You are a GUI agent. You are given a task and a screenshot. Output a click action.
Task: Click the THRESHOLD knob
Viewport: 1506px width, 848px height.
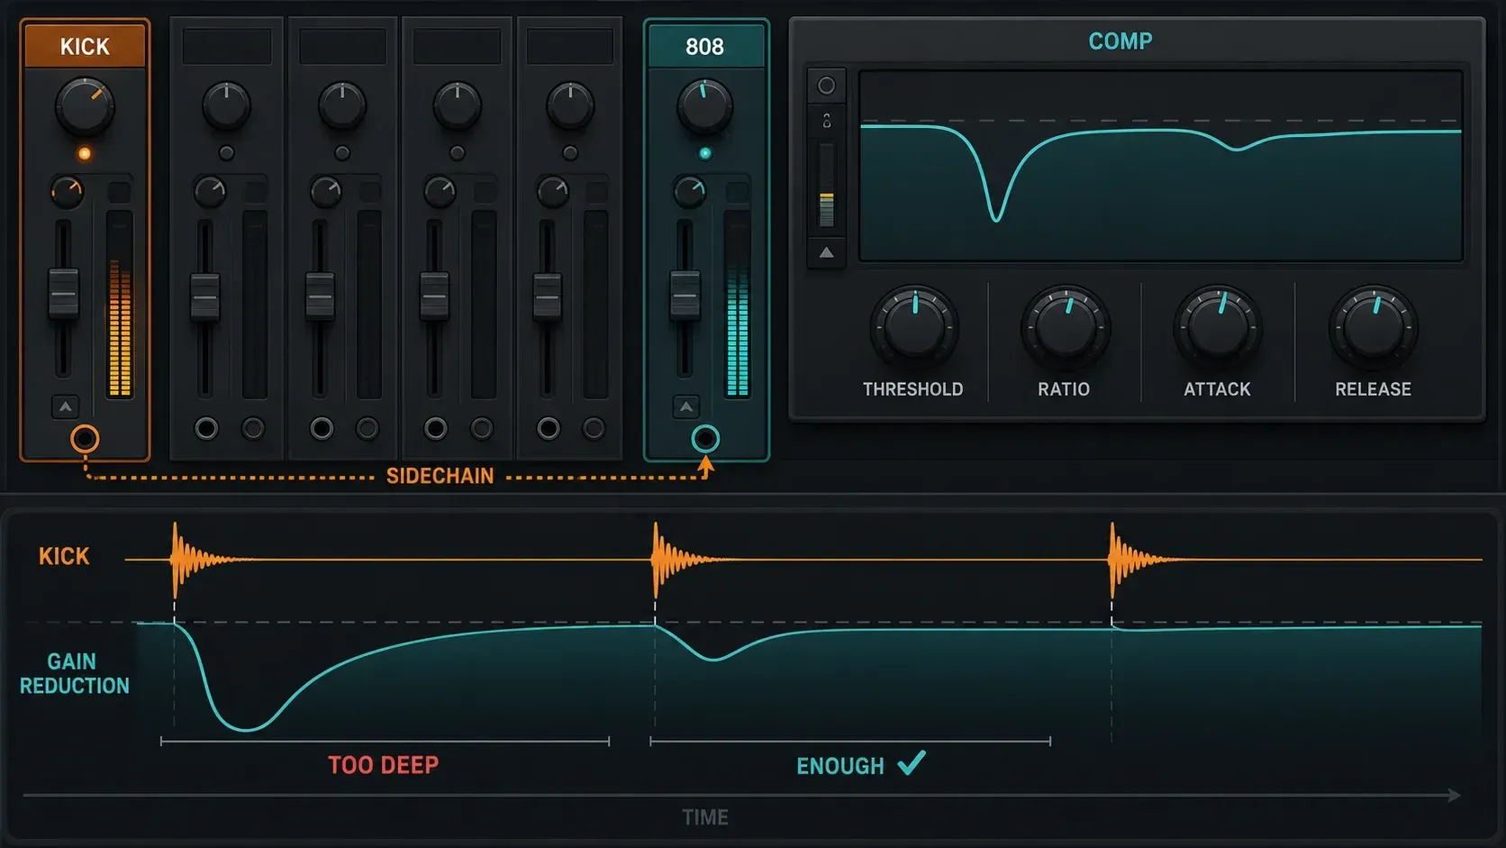[x=914, y=326]
